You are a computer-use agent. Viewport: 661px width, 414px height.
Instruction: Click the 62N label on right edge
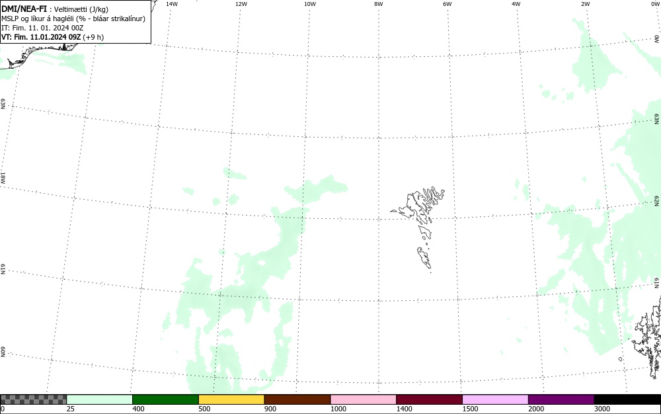657,200
